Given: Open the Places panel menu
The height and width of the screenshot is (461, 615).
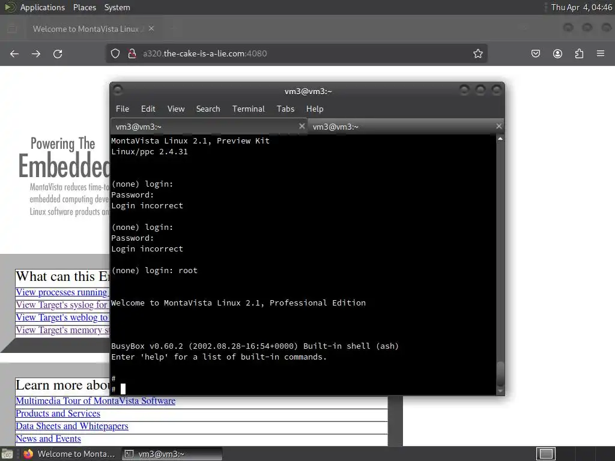Looking at the screenshot, I should [x=85, y=7].
